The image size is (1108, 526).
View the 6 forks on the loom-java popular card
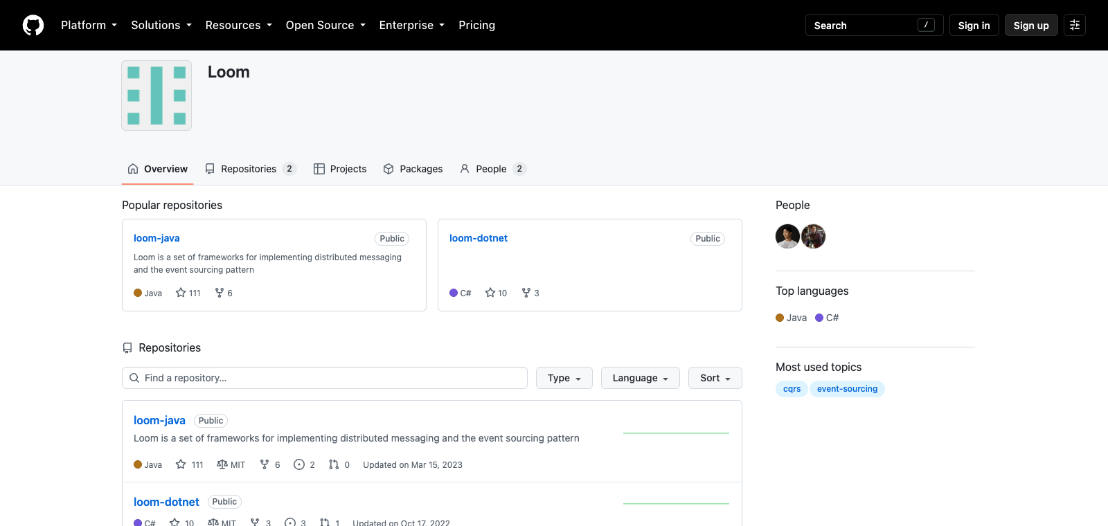coord(224,293)
